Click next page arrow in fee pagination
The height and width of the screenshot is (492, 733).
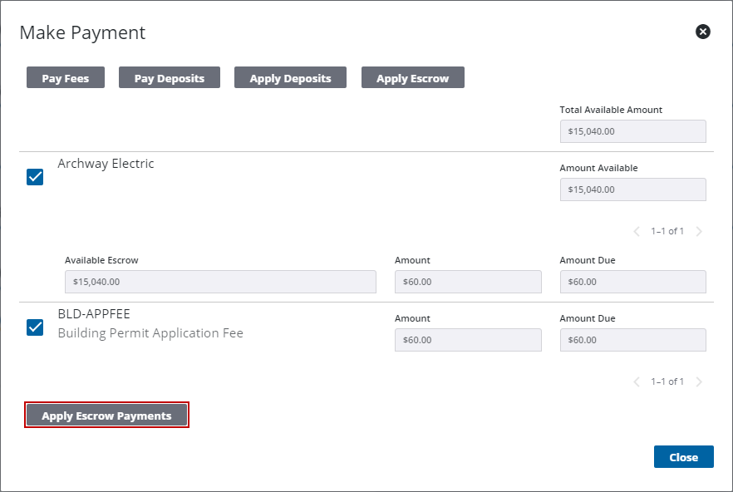(699, 381)
